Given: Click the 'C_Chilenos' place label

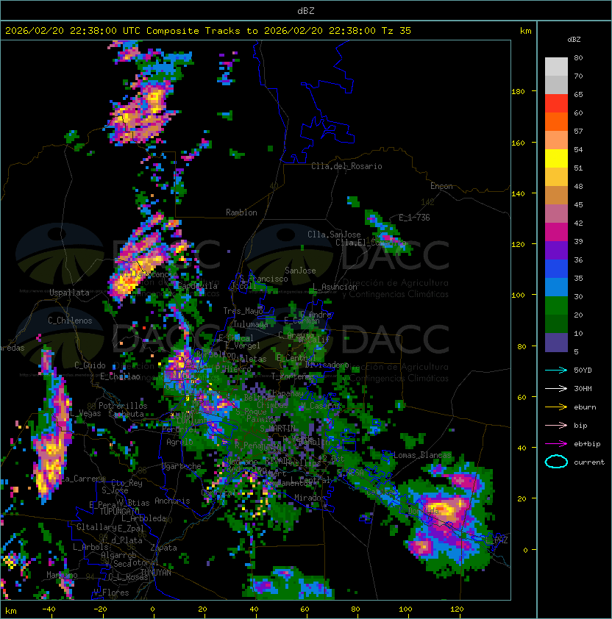Looking at the screenshot, I should pos(70,321).
